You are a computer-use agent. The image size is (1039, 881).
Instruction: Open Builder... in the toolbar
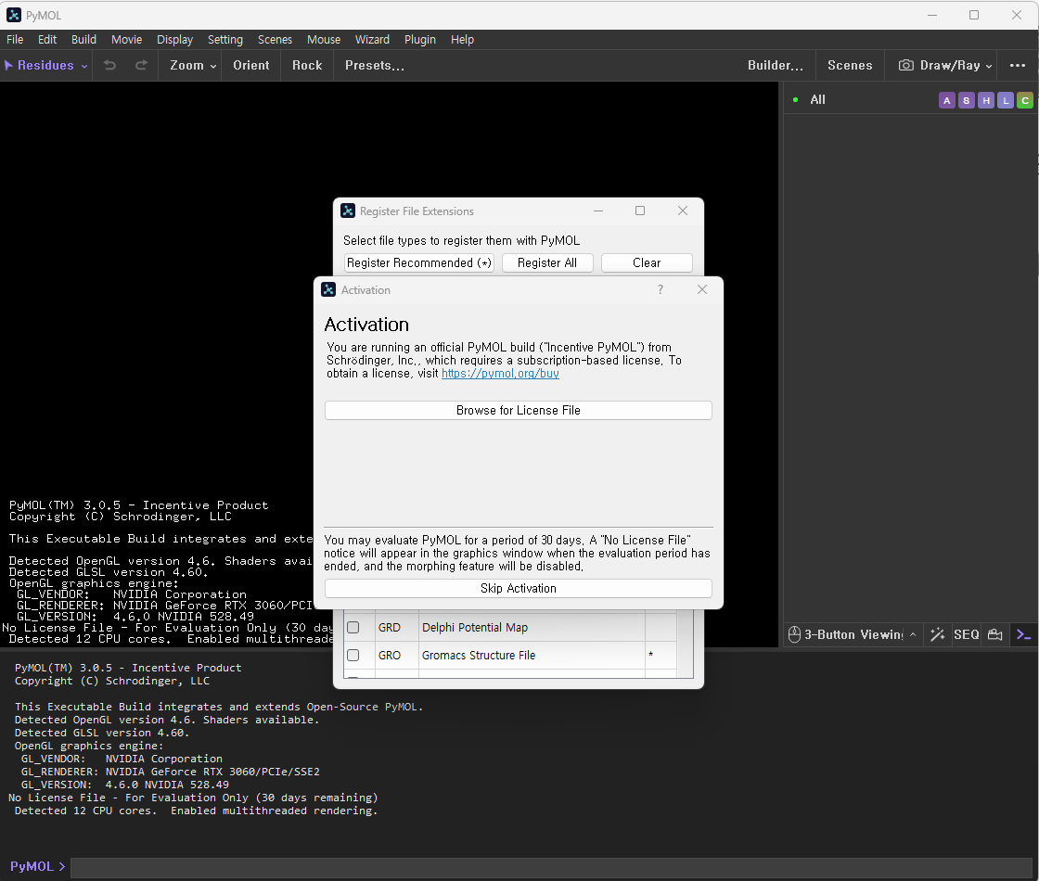point(776,65)
